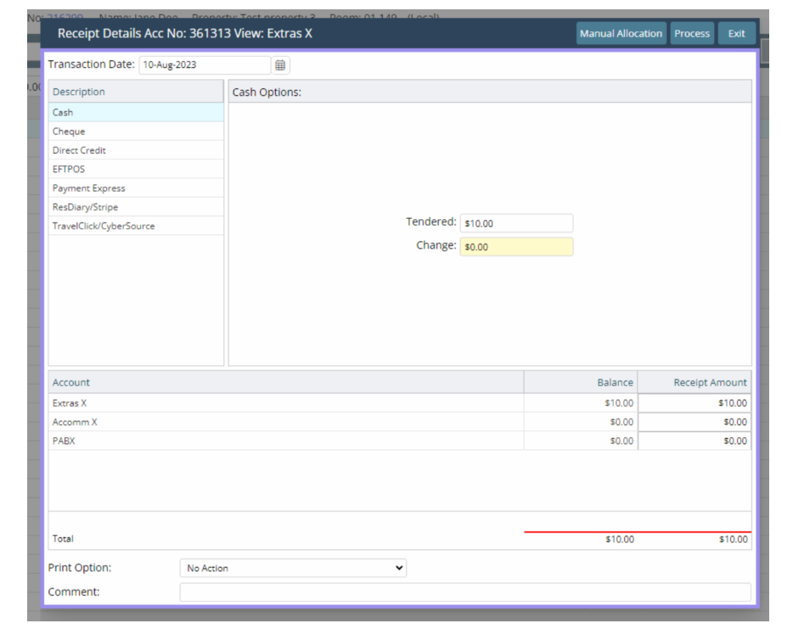The height and width of the screenshot is (629, 793).
Task: Edit the Extras X receipt amount
Action: coord(694,403)
